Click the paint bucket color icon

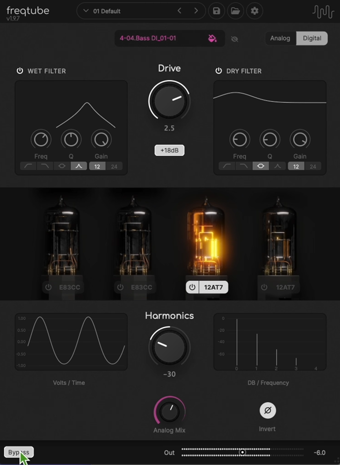tap(212, 38)
